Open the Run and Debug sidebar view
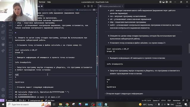This screenshot has width=190, height=107. tap(3, 26)
